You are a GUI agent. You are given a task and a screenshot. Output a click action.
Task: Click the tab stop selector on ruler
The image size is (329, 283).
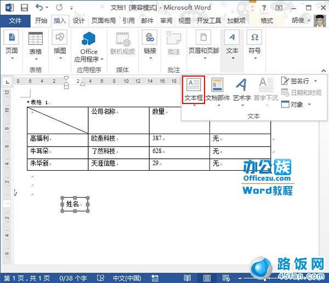(x=8, y=82)
